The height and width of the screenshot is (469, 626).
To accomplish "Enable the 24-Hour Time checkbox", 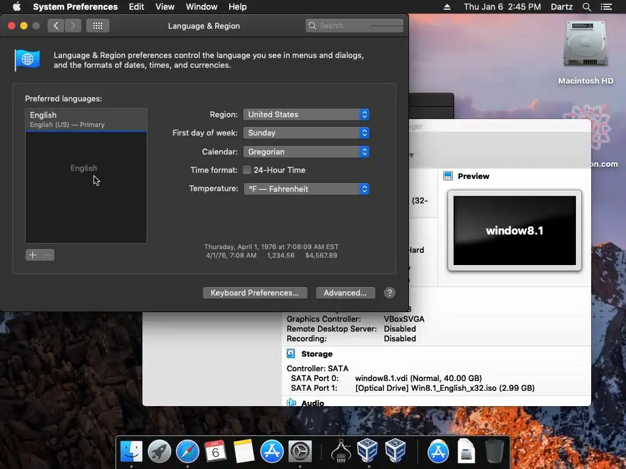I will [247, 170].
